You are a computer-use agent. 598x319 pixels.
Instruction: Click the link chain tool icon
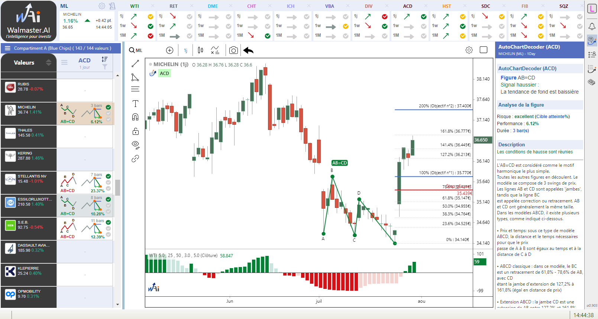pyautogui.click(x=135, y=159)
